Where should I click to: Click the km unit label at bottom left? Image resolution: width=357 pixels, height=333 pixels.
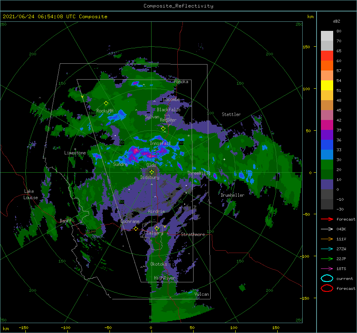coord(6,329)
